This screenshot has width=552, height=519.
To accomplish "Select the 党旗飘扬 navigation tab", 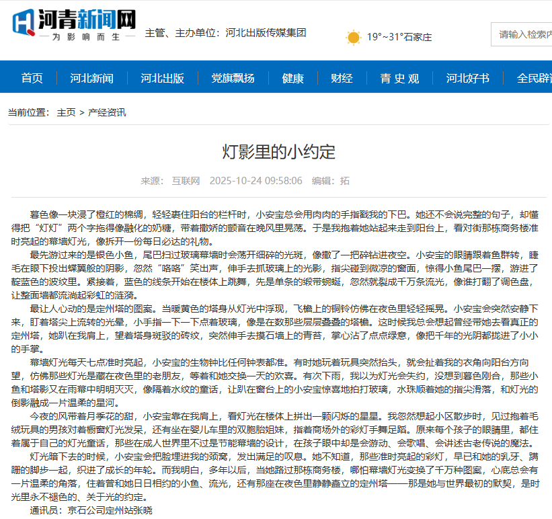I will click(x=235, y=78).
